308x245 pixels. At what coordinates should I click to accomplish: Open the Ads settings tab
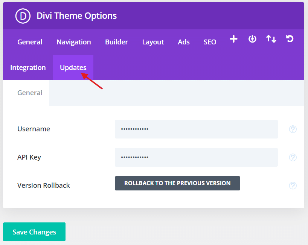point(183,42)
